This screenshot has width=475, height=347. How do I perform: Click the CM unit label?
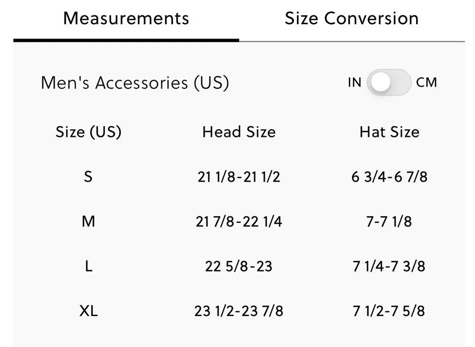click(426, 82)
